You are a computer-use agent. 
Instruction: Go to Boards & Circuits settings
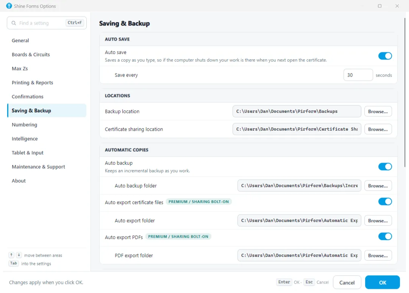(47, 55)
